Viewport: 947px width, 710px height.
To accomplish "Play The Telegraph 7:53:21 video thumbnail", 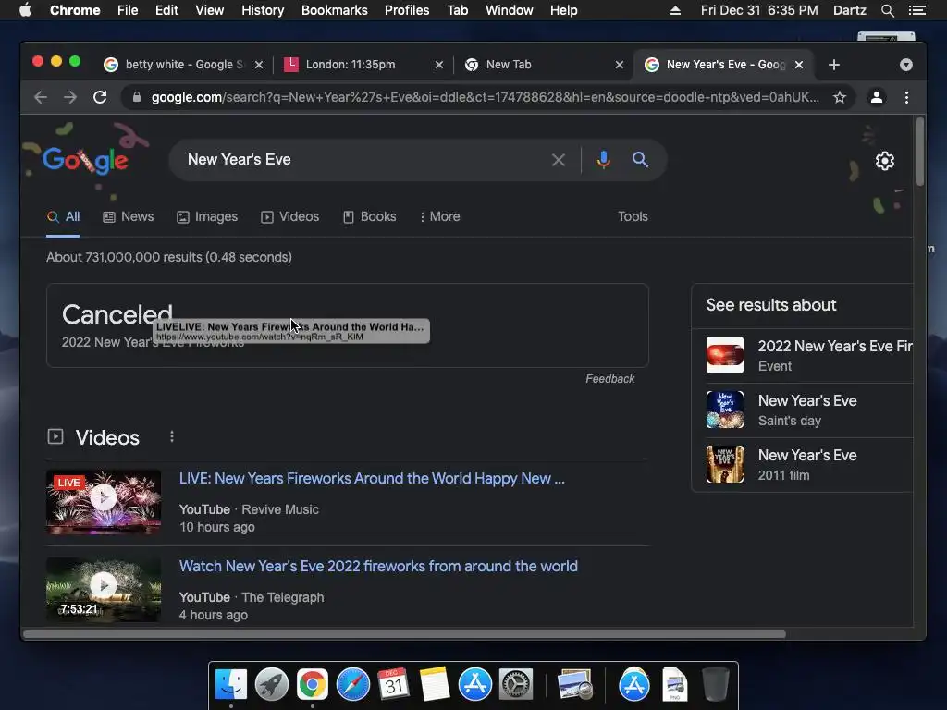I will pyautogui.click(x=104, y=589).
